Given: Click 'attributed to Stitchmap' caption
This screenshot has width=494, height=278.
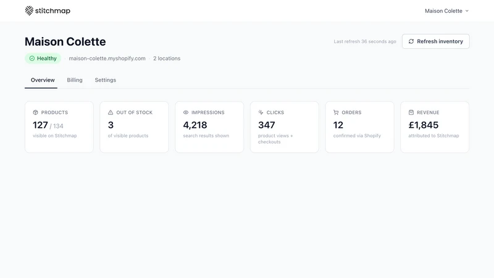Looking at the screenshot, I should pyautogui.click(x=433, y=136).
